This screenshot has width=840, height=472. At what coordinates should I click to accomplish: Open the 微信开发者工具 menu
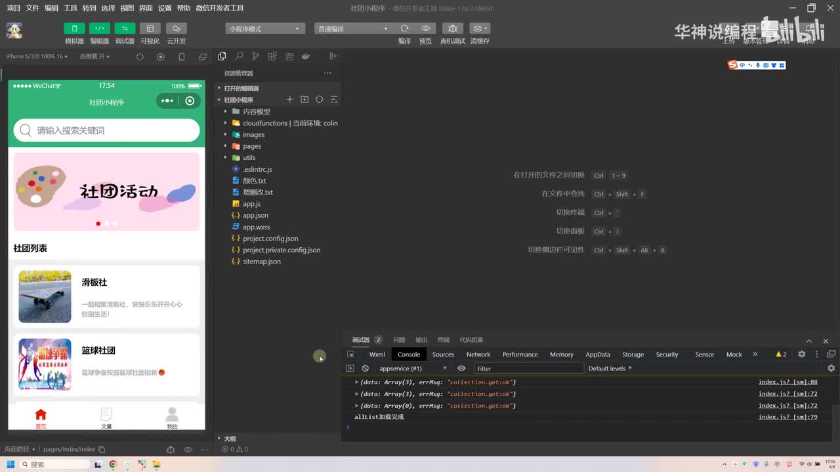click(220, 8)
